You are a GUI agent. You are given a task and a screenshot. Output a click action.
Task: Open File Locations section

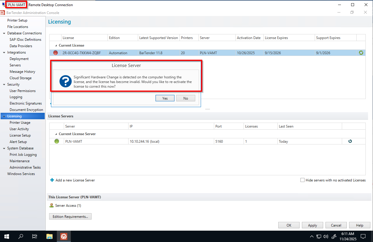click(17, 27)
